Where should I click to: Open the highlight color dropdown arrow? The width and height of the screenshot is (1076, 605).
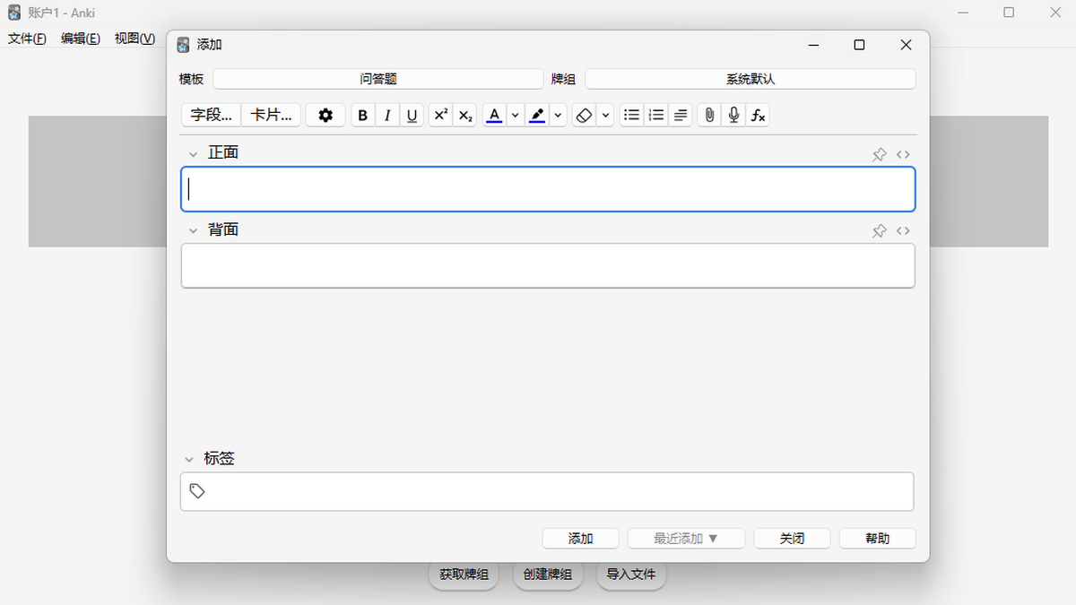tap(558, 115)
